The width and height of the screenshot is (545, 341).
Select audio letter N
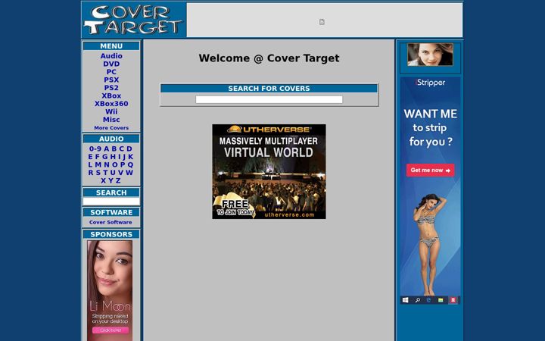[107, 165]
